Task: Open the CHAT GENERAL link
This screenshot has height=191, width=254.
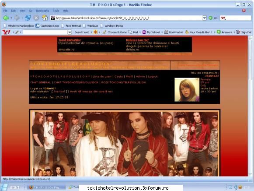Action: tap(41, 82)
